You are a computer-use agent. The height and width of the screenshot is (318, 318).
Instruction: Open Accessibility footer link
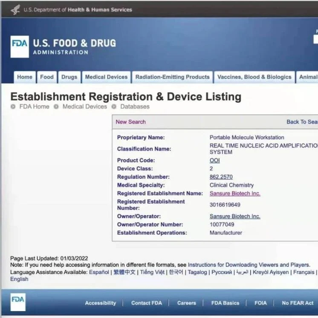pos(101,303)
